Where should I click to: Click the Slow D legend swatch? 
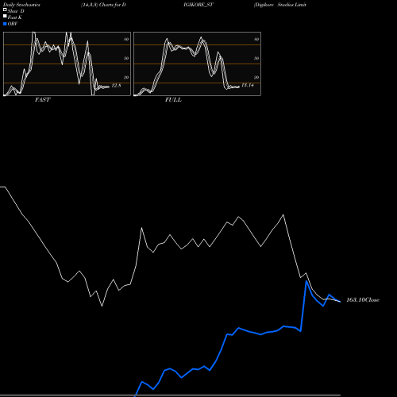[5, 10]
